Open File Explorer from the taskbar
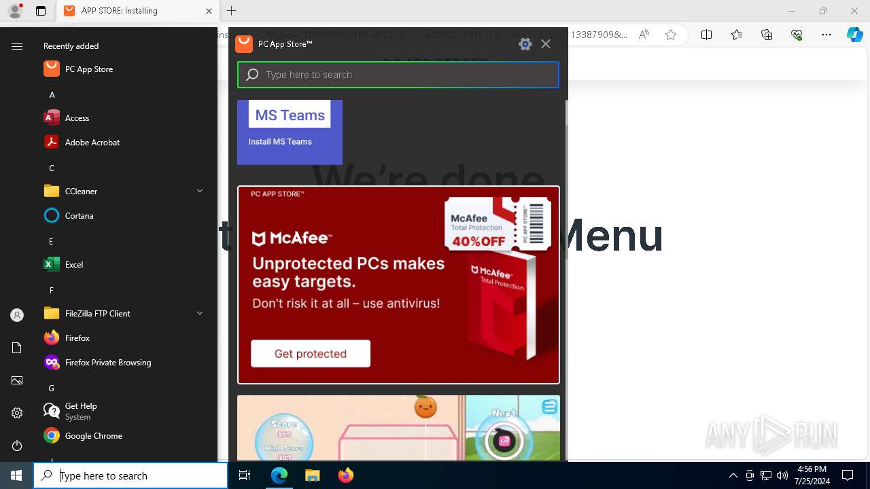 pyautogui.click(x=312, y=475)
